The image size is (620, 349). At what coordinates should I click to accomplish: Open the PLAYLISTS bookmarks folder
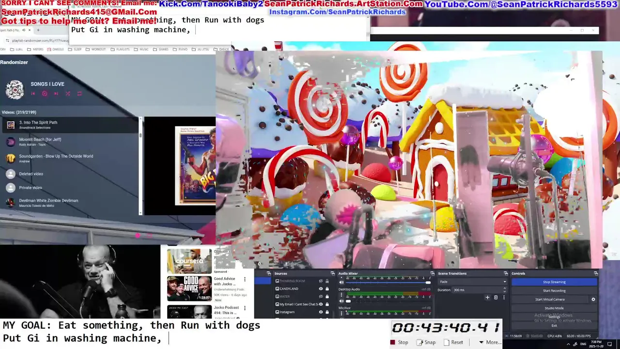click(120, 49)
